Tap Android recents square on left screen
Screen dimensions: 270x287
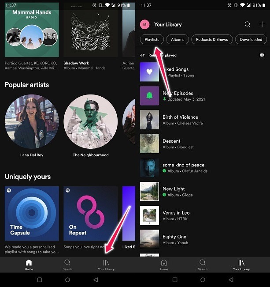pyautogui.click(x=40, y=279)
